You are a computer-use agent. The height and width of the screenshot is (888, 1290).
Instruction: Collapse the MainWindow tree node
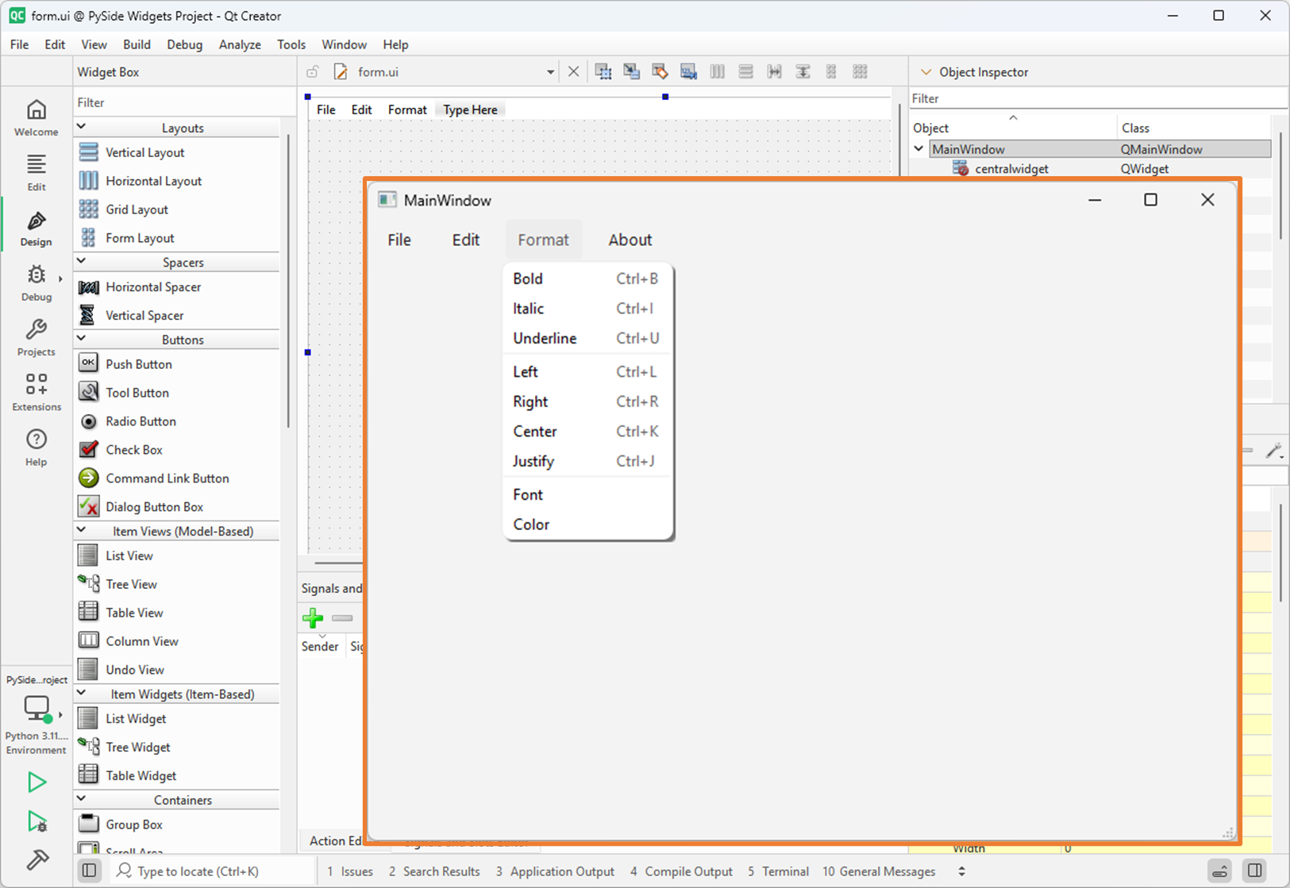coord(919,148)
